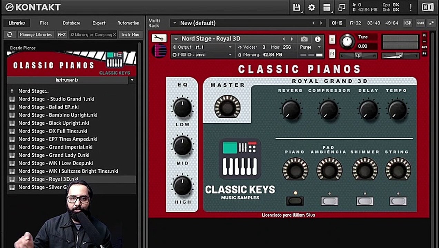Open instrument name dropdown arrow Royal 3D
Screen dimensions: 439x248
coord(176,39)
